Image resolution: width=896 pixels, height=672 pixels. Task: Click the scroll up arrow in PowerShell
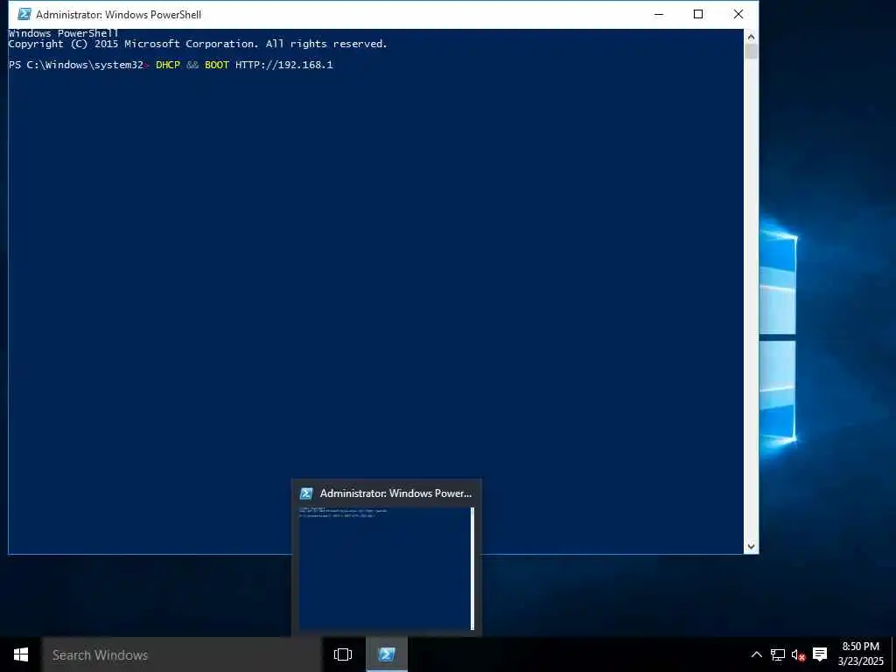(751, 37)
